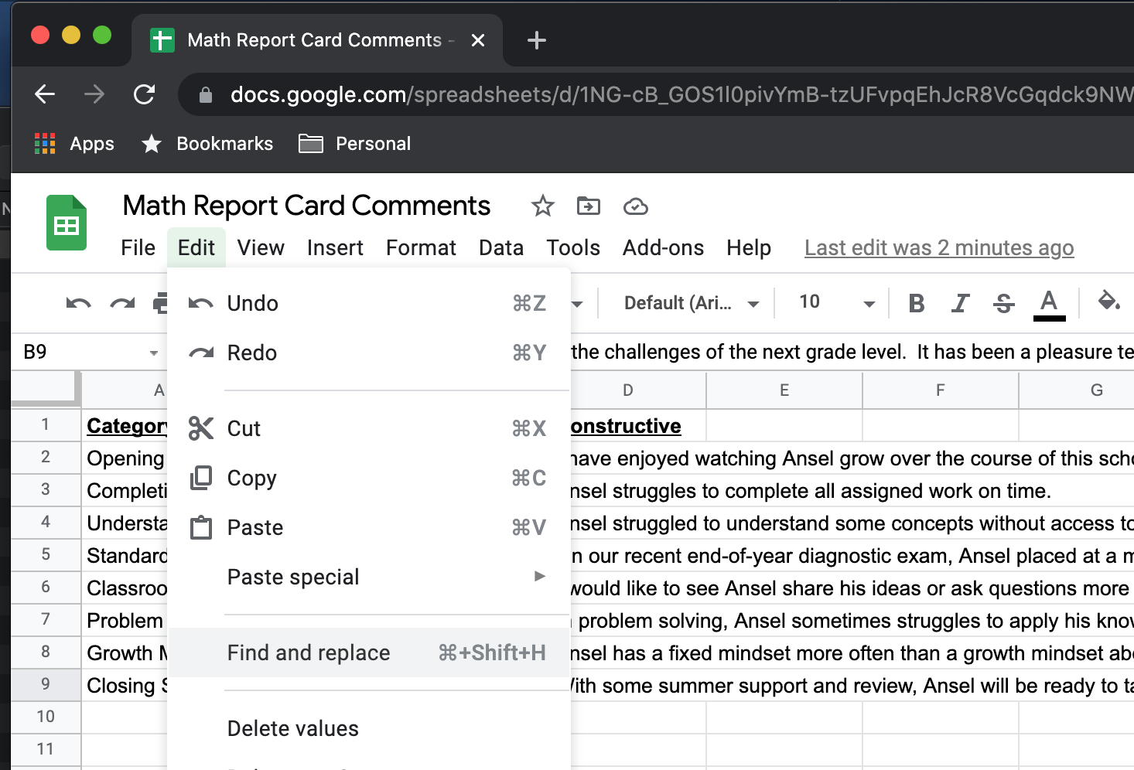This screenshot has width=1134, height=770.
Task: Click the cloud saved status icon
Action: 635,206
